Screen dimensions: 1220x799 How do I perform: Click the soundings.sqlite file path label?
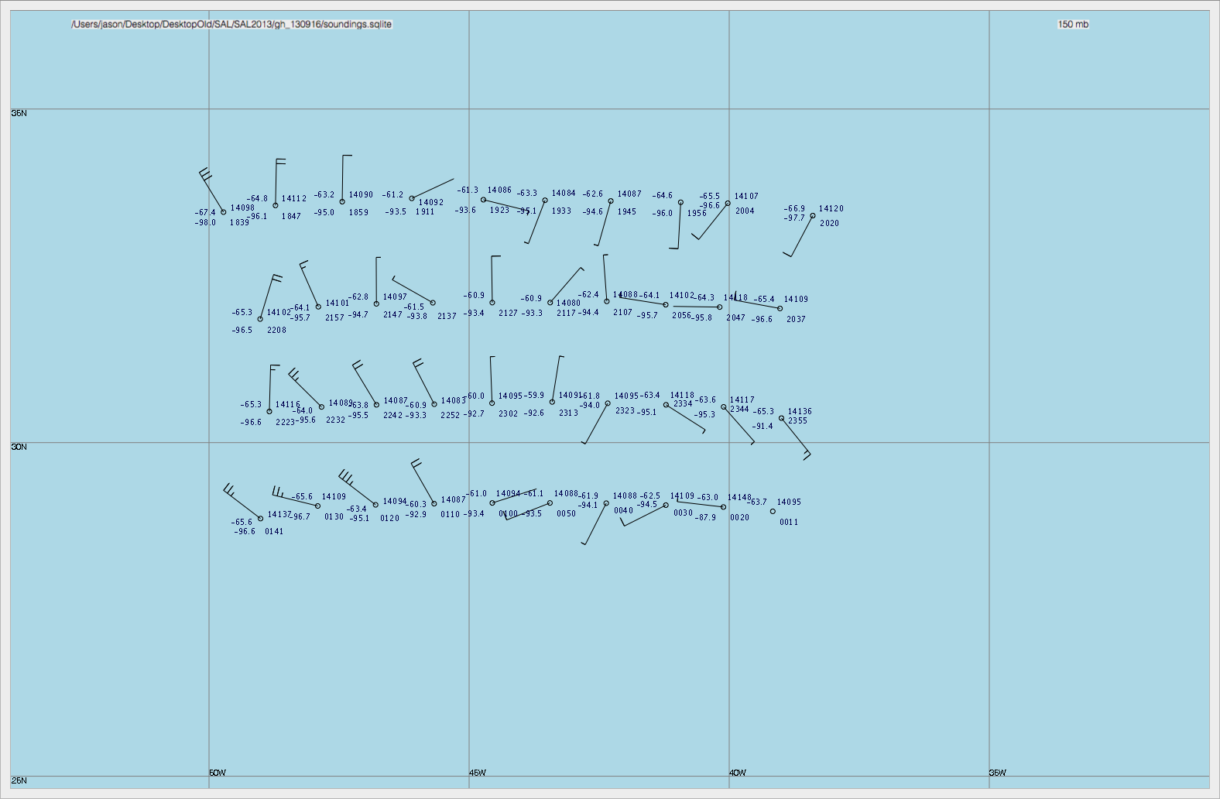pos(231,24)
